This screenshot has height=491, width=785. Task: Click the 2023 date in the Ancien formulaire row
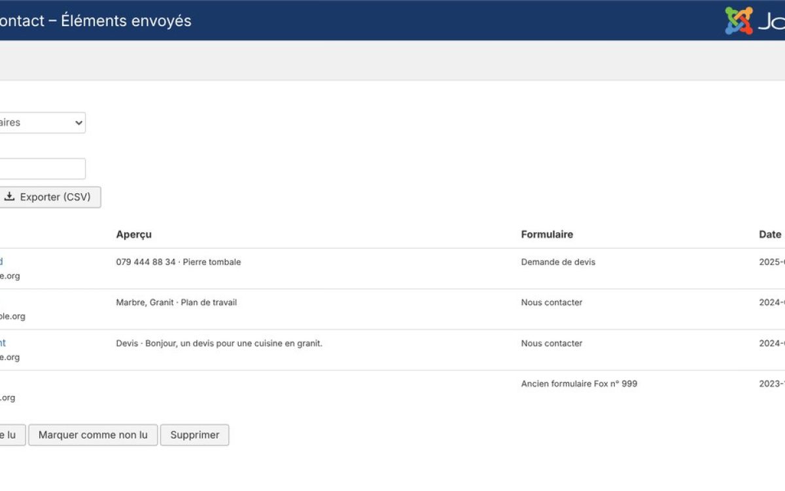772,384
